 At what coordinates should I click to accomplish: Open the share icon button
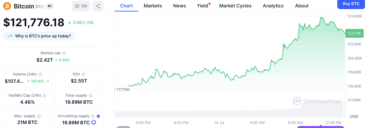[x=98, y=6]
